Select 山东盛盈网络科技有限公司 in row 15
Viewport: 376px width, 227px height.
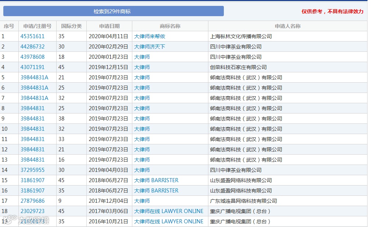click(x=241, y=180)
